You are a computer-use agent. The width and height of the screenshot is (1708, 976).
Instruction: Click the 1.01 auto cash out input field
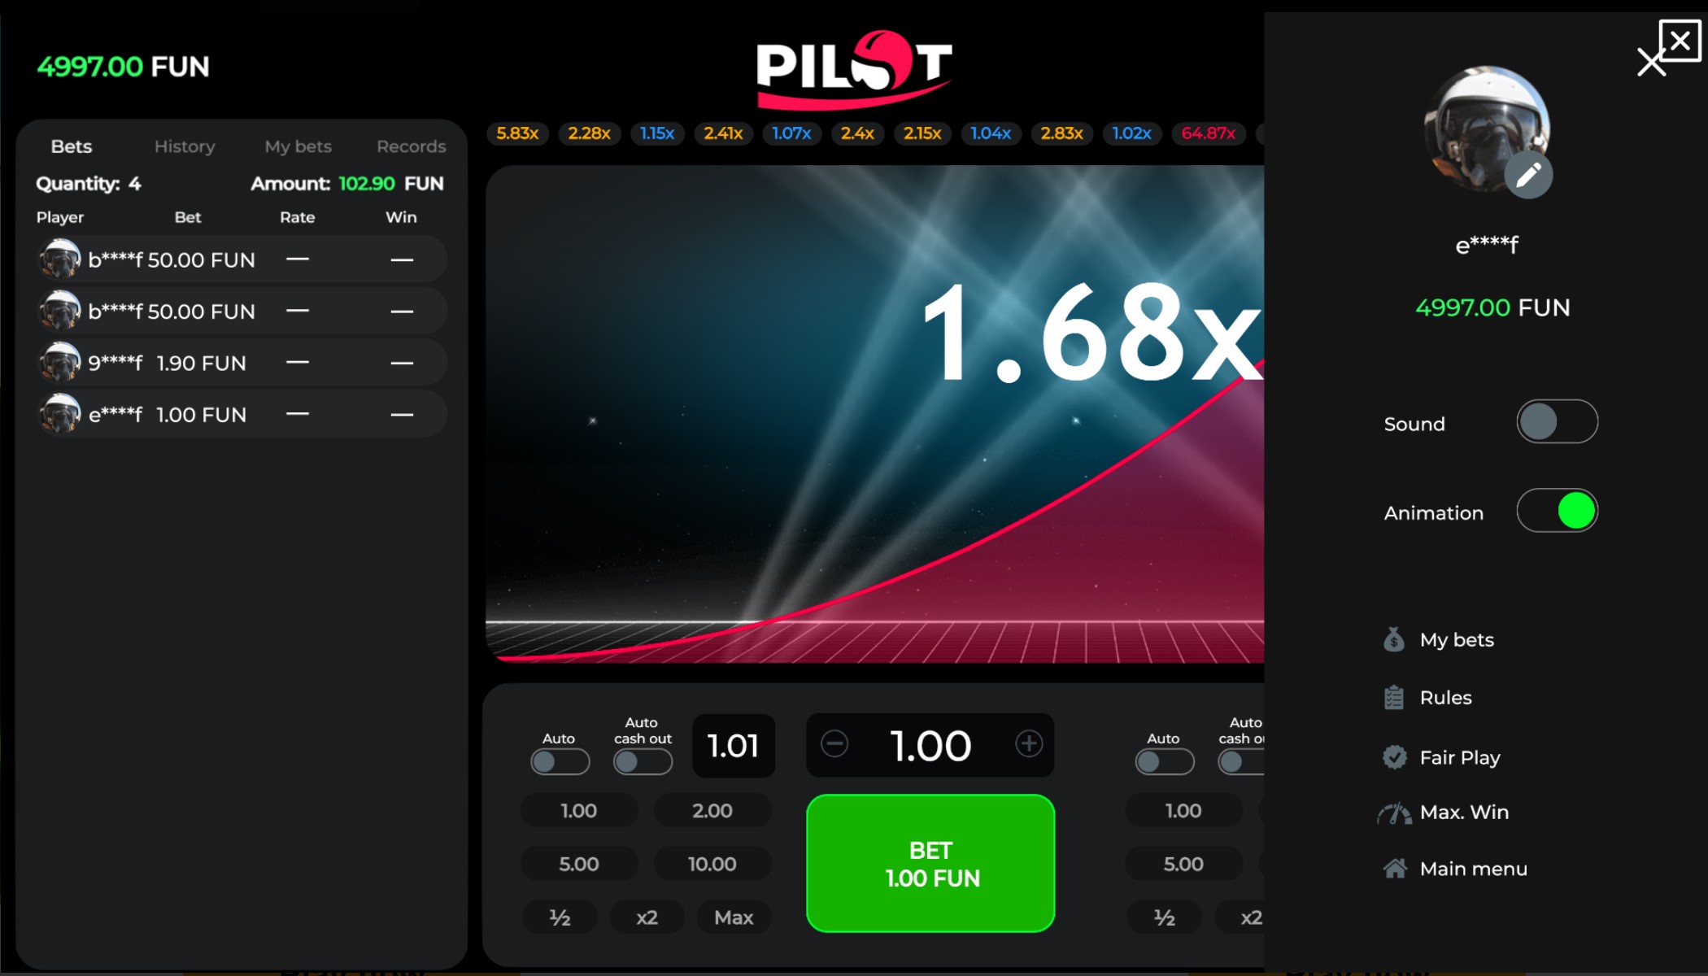(x=732, y=743)
